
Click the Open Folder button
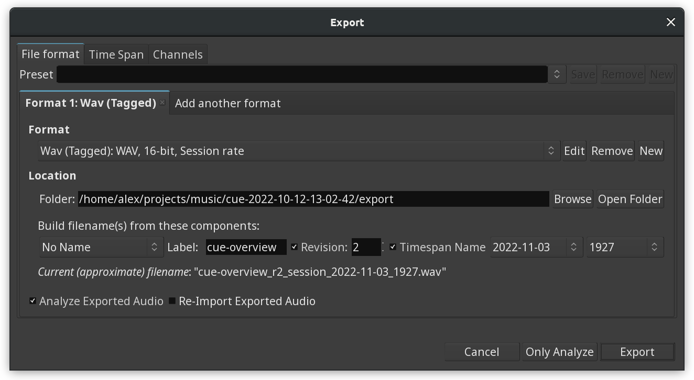[x=630, y=199]
